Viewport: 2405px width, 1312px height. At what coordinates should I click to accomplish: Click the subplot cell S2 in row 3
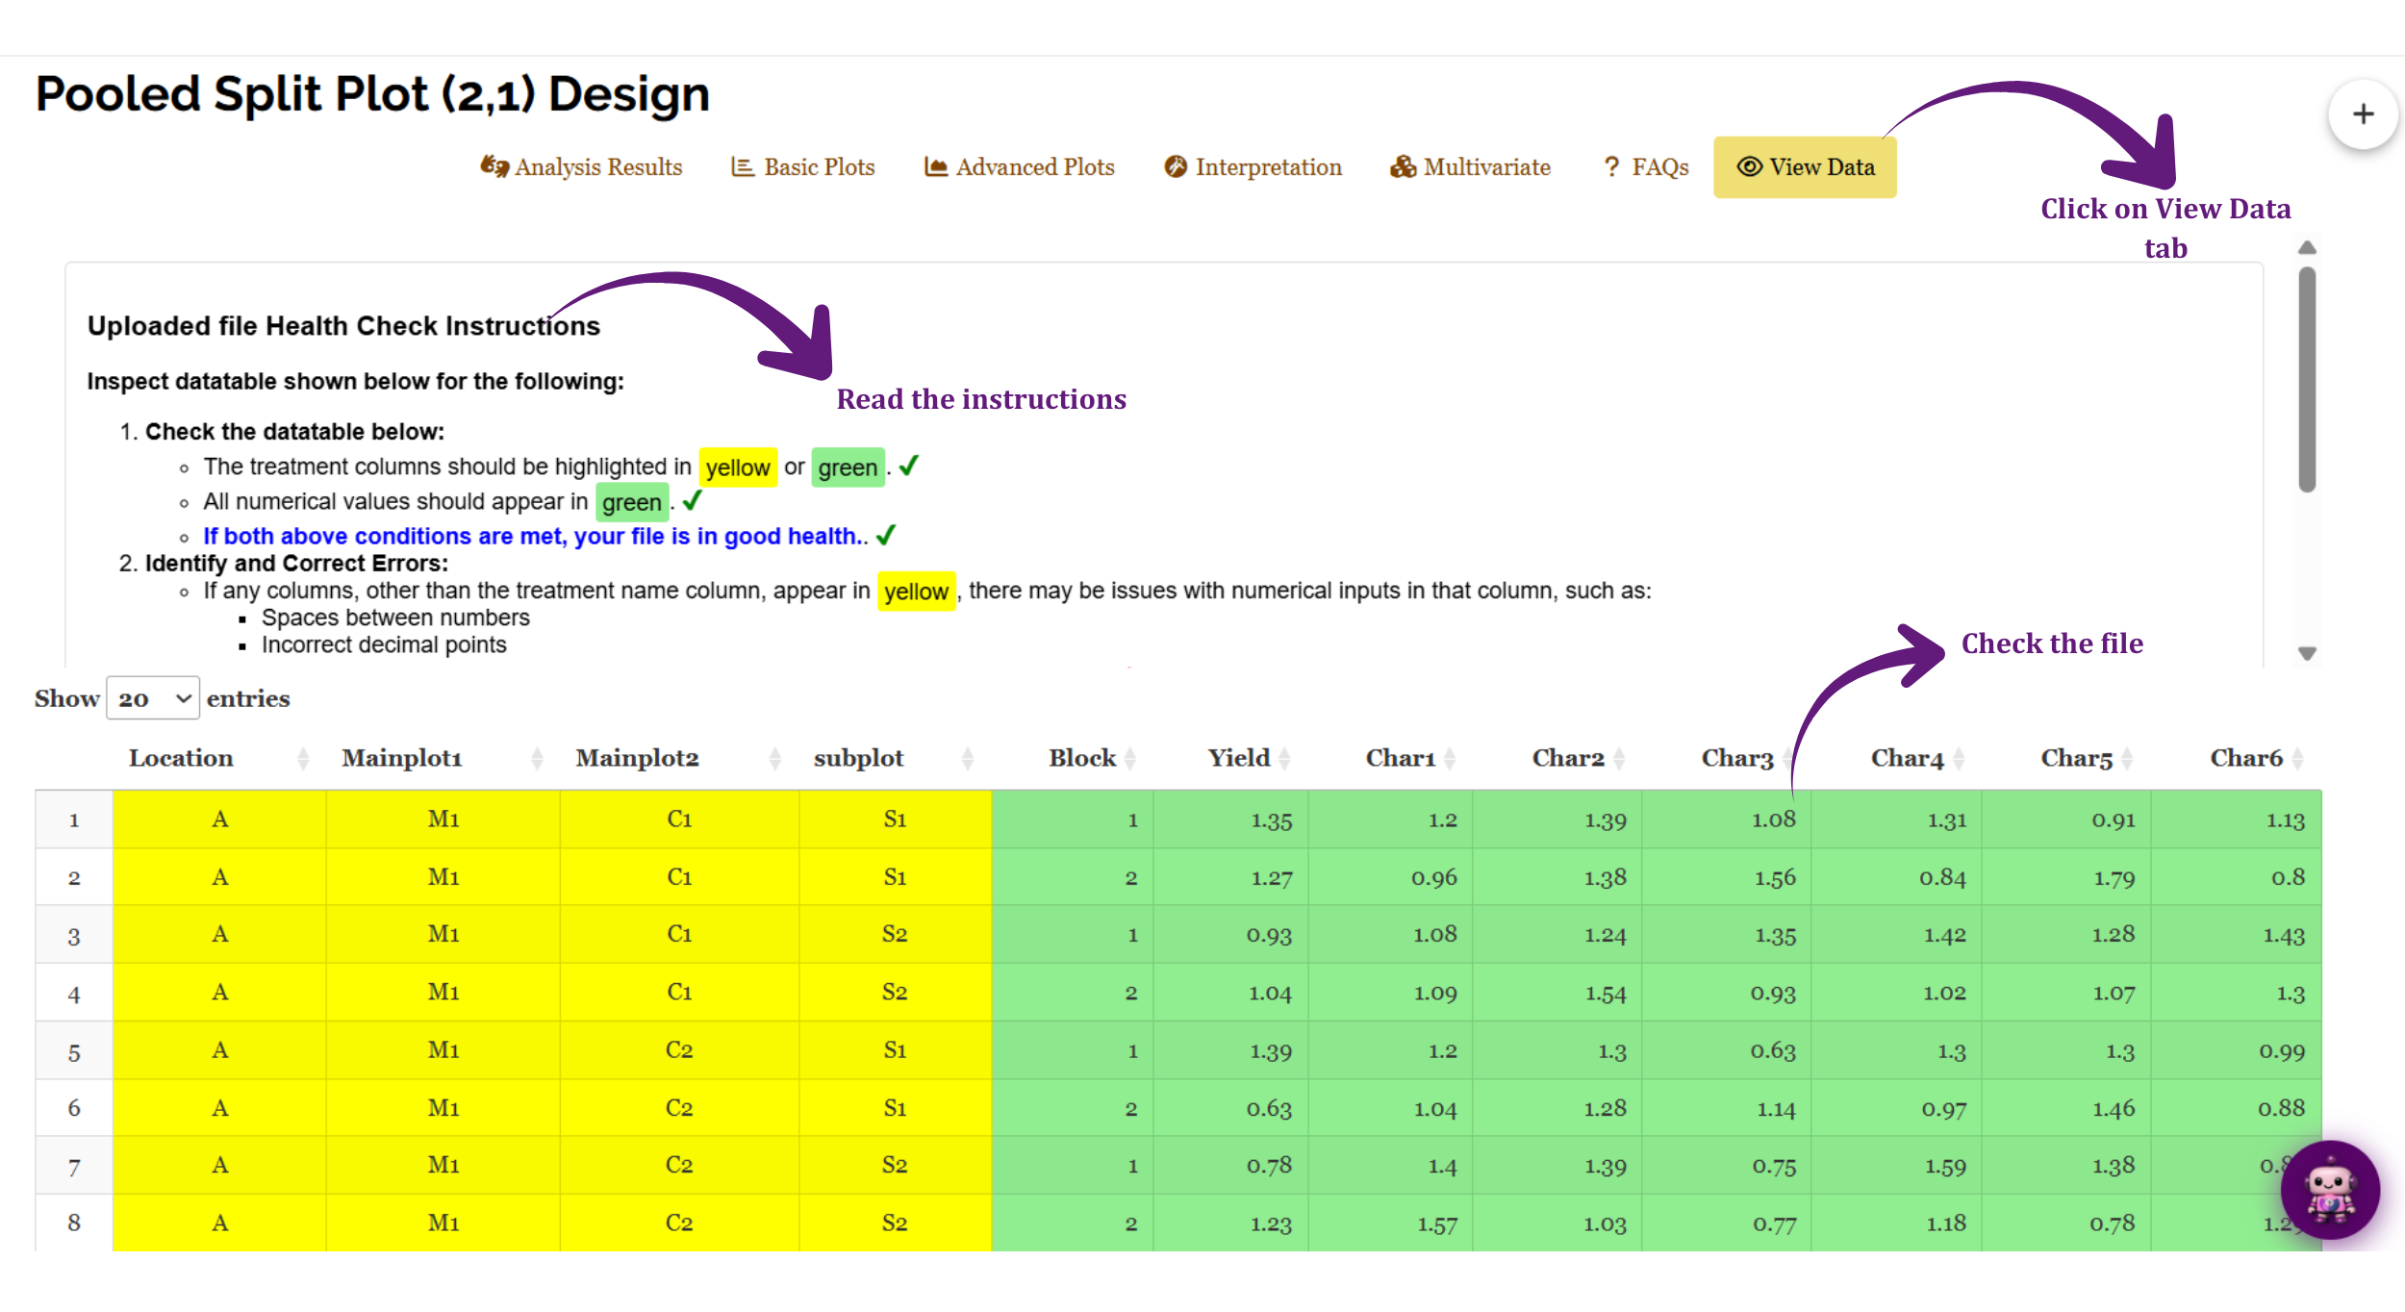click(x=895, y=935)
